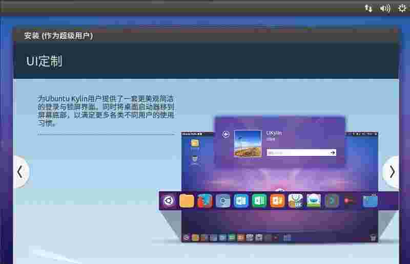This screenshot has width=410, height=264.
Task: Click the Firefox icon in the enlarged dock
Action: coord(204,201)
